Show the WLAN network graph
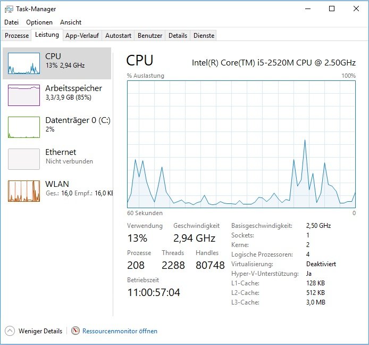This screenshot has width=369, height=345. click(24, 191)
